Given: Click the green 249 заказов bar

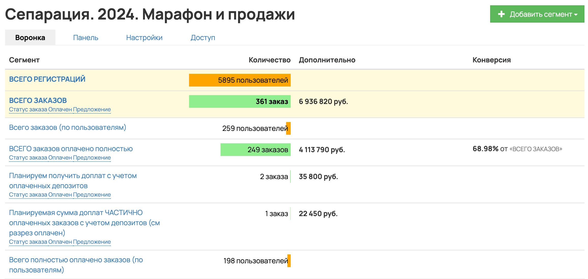Looking at the screenshot, I should point(255,150).
